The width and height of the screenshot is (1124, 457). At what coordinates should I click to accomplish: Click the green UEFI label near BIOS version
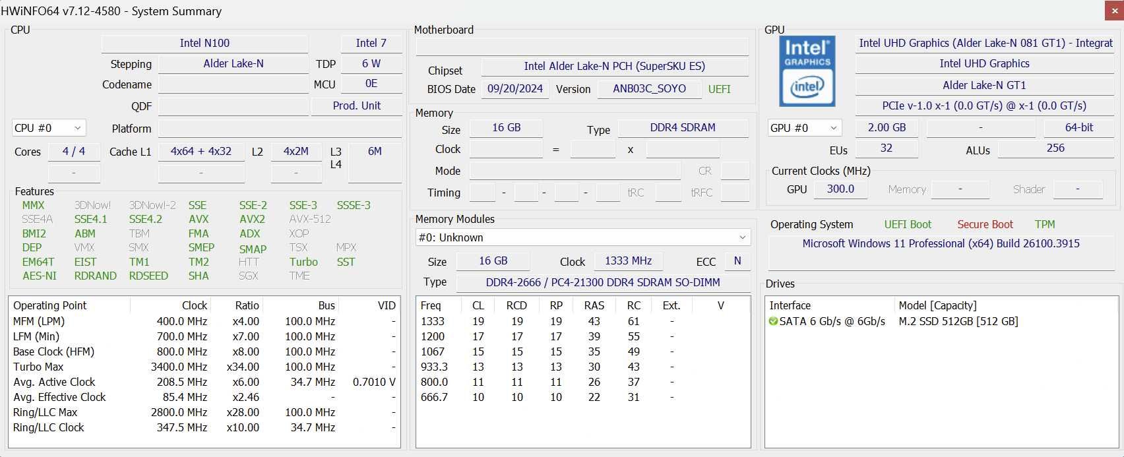(x=719, y=89)
